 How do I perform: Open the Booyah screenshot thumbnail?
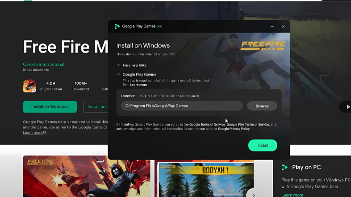coord(206,180)
